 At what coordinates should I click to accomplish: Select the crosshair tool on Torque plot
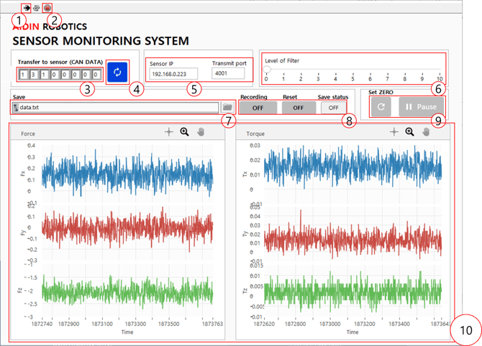tap(394, 132)
